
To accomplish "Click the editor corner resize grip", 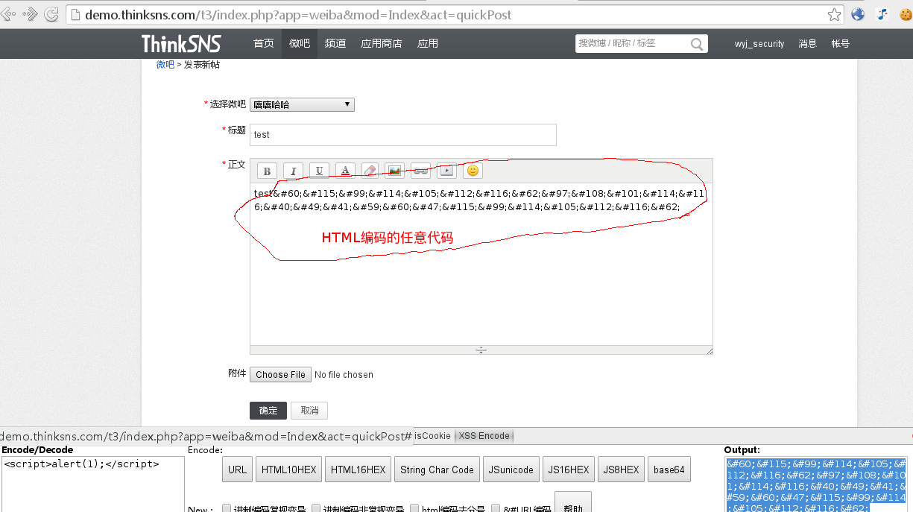I will tap(709, 350).
